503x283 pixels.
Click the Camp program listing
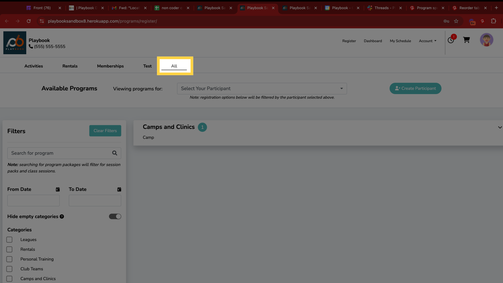pyautogui.click(x=148, y=137)
